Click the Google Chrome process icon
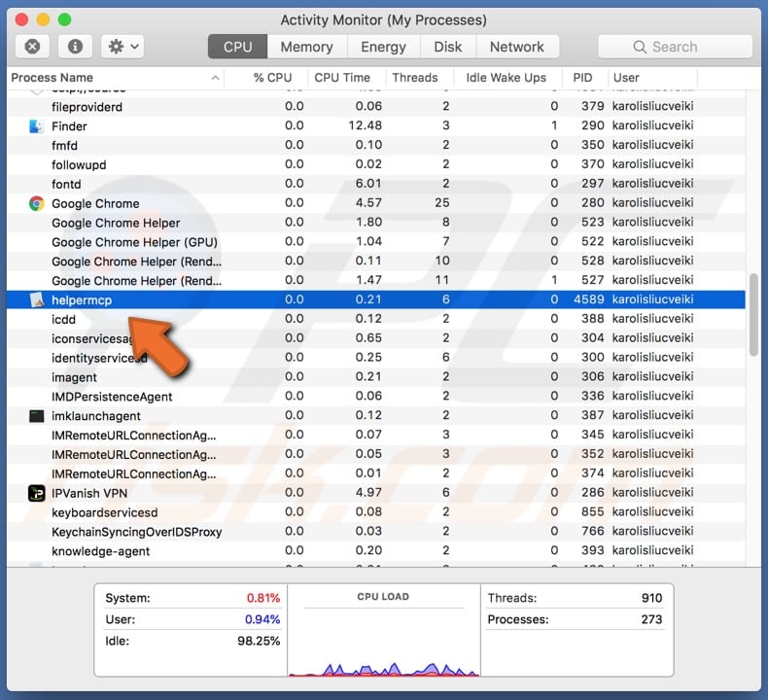 [x=36, y=203]
